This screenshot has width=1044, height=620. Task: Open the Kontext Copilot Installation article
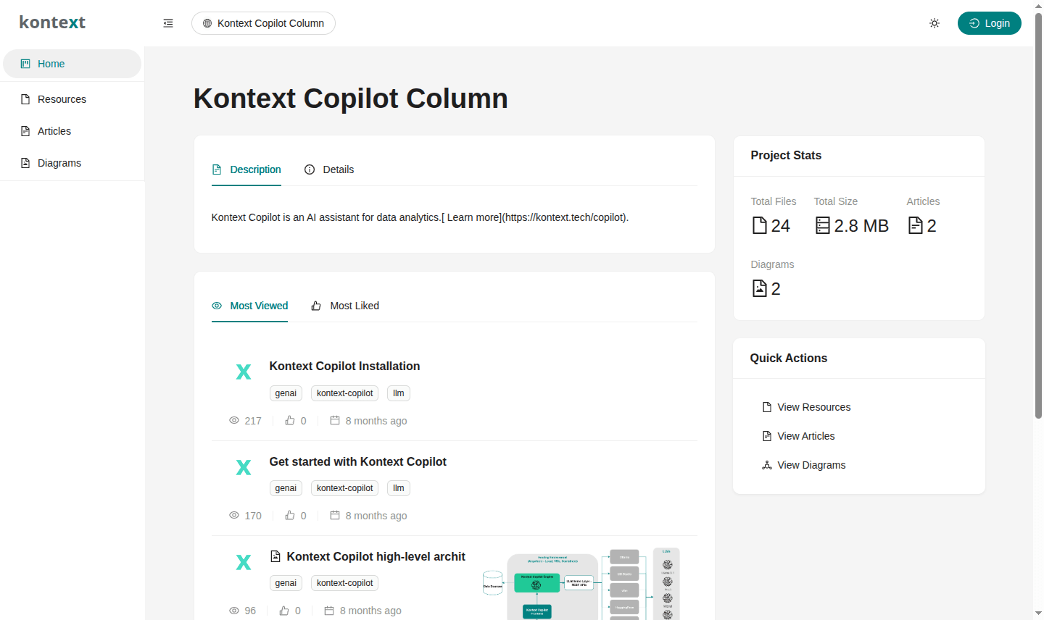344,366
